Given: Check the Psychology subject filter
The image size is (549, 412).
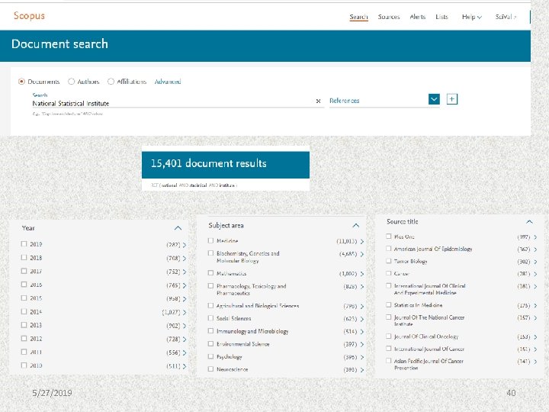Looking at the screenshot, I should [210, 356].
